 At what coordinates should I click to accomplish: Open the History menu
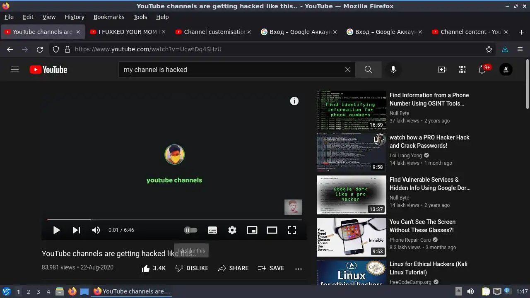pyautogui.click(x=75, y=17)
